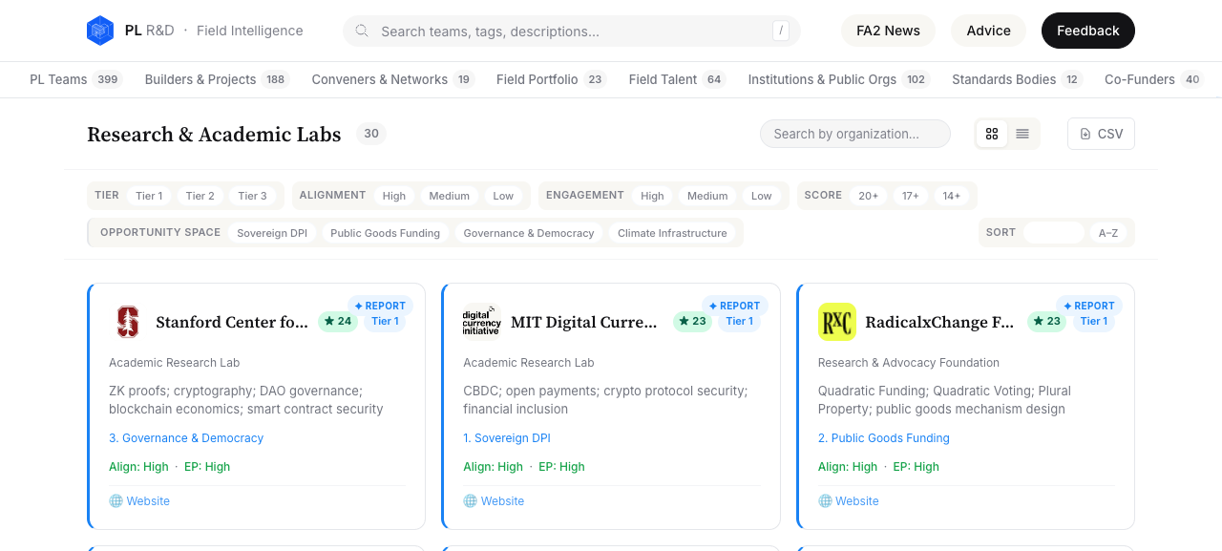Filter by Tier 1
The height and width of the screenshot is (551, 1222).
click(x=149, y=196)
